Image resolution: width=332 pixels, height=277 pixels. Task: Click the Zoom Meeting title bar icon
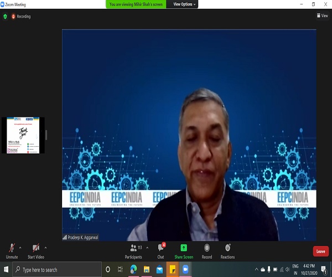[2, 4]
